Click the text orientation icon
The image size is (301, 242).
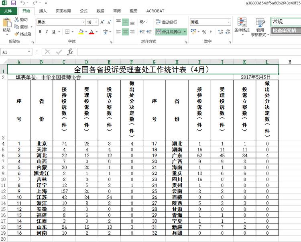click(x=142, y=22)
